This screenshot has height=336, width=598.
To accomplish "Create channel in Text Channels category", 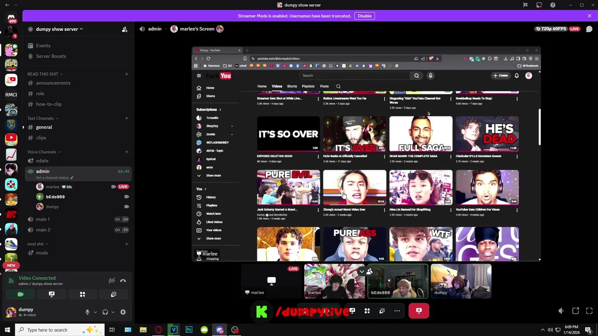I will coord(127,118).
